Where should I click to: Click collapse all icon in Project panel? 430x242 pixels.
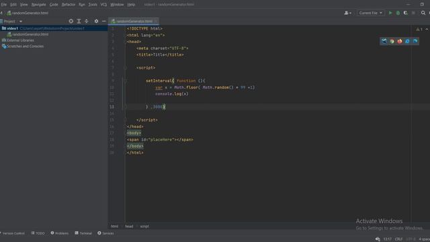coord(87,21)
